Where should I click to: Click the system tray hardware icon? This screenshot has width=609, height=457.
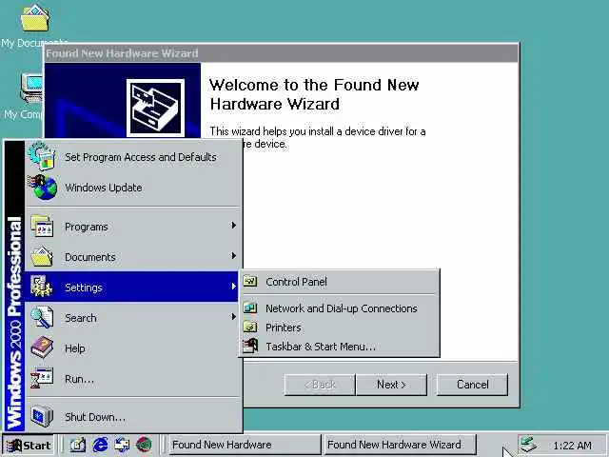point(528,445)
